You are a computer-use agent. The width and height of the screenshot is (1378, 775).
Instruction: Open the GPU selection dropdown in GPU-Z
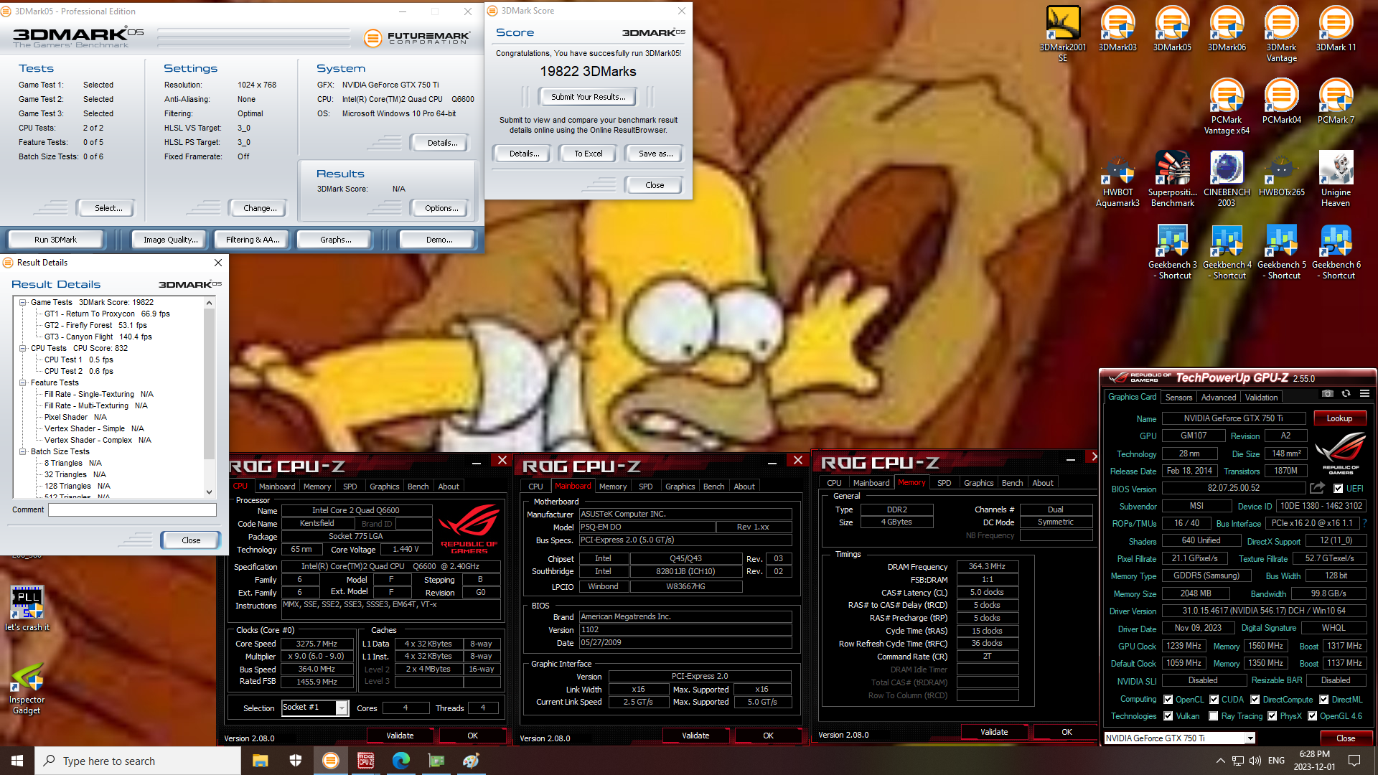click(x=1250, y=738)
